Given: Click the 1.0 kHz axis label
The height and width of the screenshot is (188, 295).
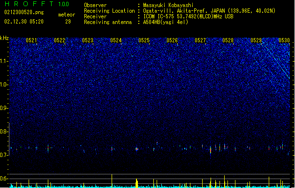Looking at the screenshot, I should (x=4, y=85).
